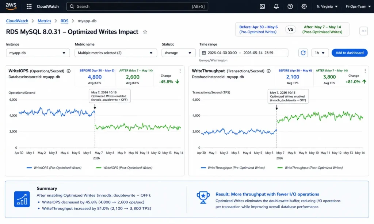Open the WriteIOPS widget kebab menu
This screenshot has height=224, width=374.
[180, 71]
